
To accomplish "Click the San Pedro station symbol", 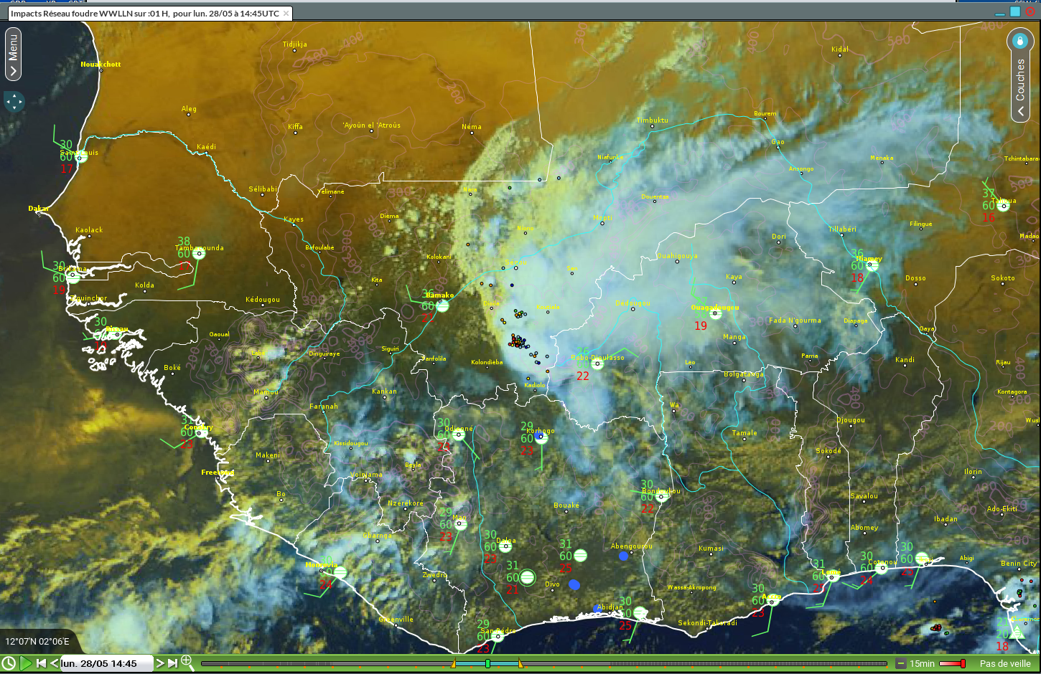I will tap(497, 636).
